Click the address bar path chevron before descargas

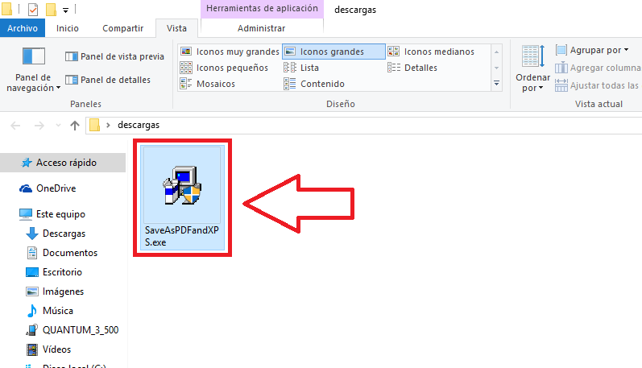pyautogui.click(x=108, y=126)
